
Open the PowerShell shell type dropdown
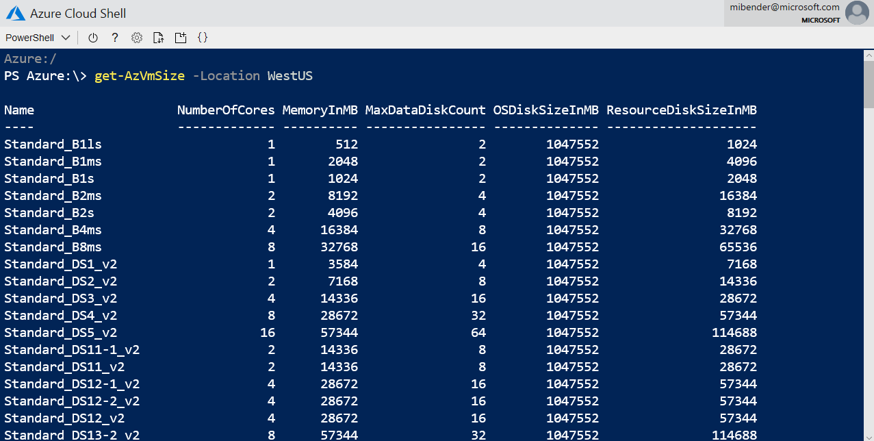[38, 38]
